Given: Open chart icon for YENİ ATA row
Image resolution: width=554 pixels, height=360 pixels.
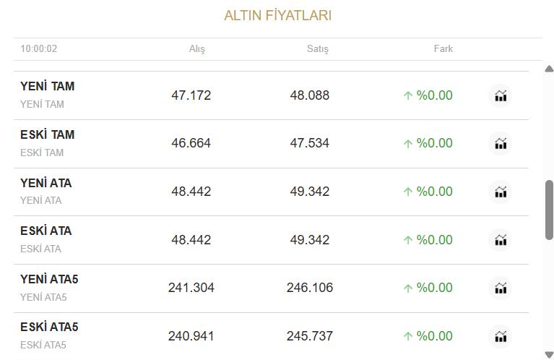Looking at the screenshot, I should click(x=501, y=192).
